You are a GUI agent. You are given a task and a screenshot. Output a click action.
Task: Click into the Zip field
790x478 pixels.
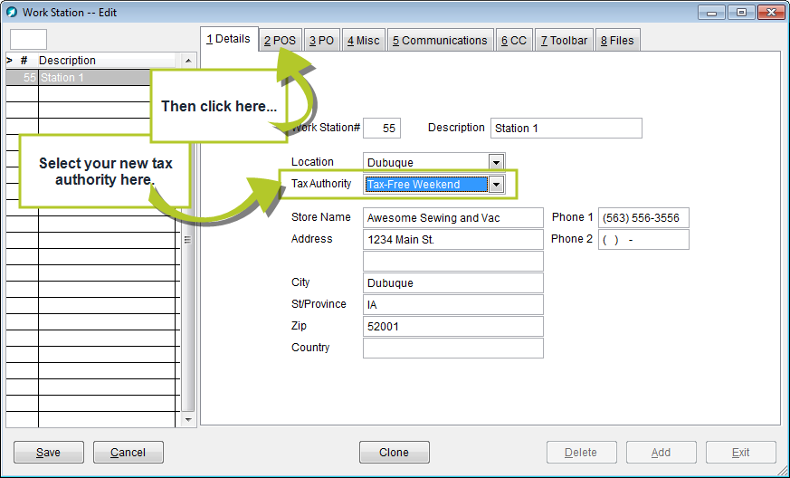coord(452,327)
